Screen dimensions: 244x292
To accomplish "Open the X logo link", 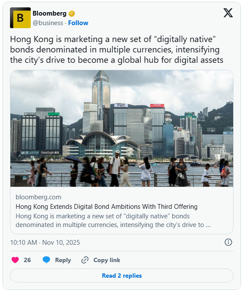I will pyautogui.click(x=228, y=13).
